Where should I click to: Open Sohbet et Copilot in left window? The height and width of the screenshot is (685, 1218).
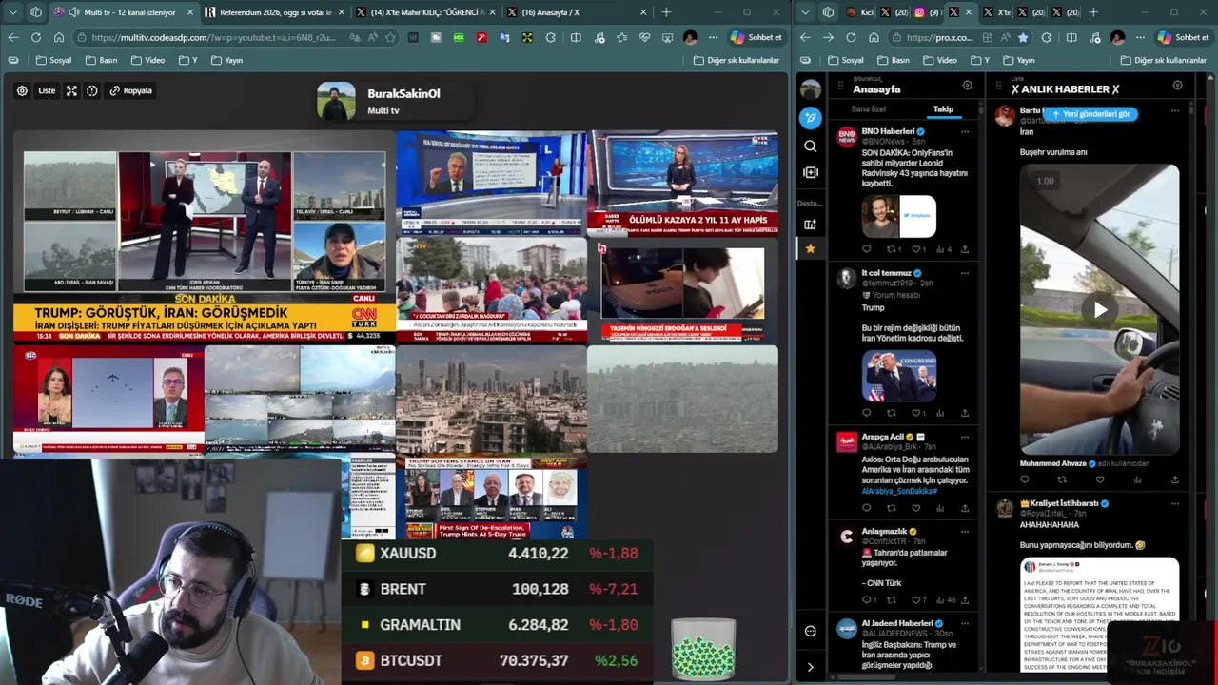757,37
